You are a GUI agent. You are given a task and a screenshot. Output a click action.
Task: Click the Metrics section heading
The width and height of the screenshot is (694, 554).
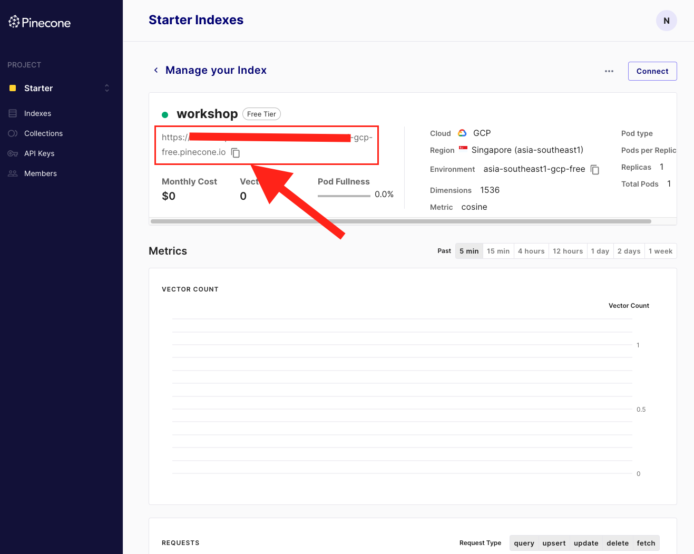coord(168,251)
